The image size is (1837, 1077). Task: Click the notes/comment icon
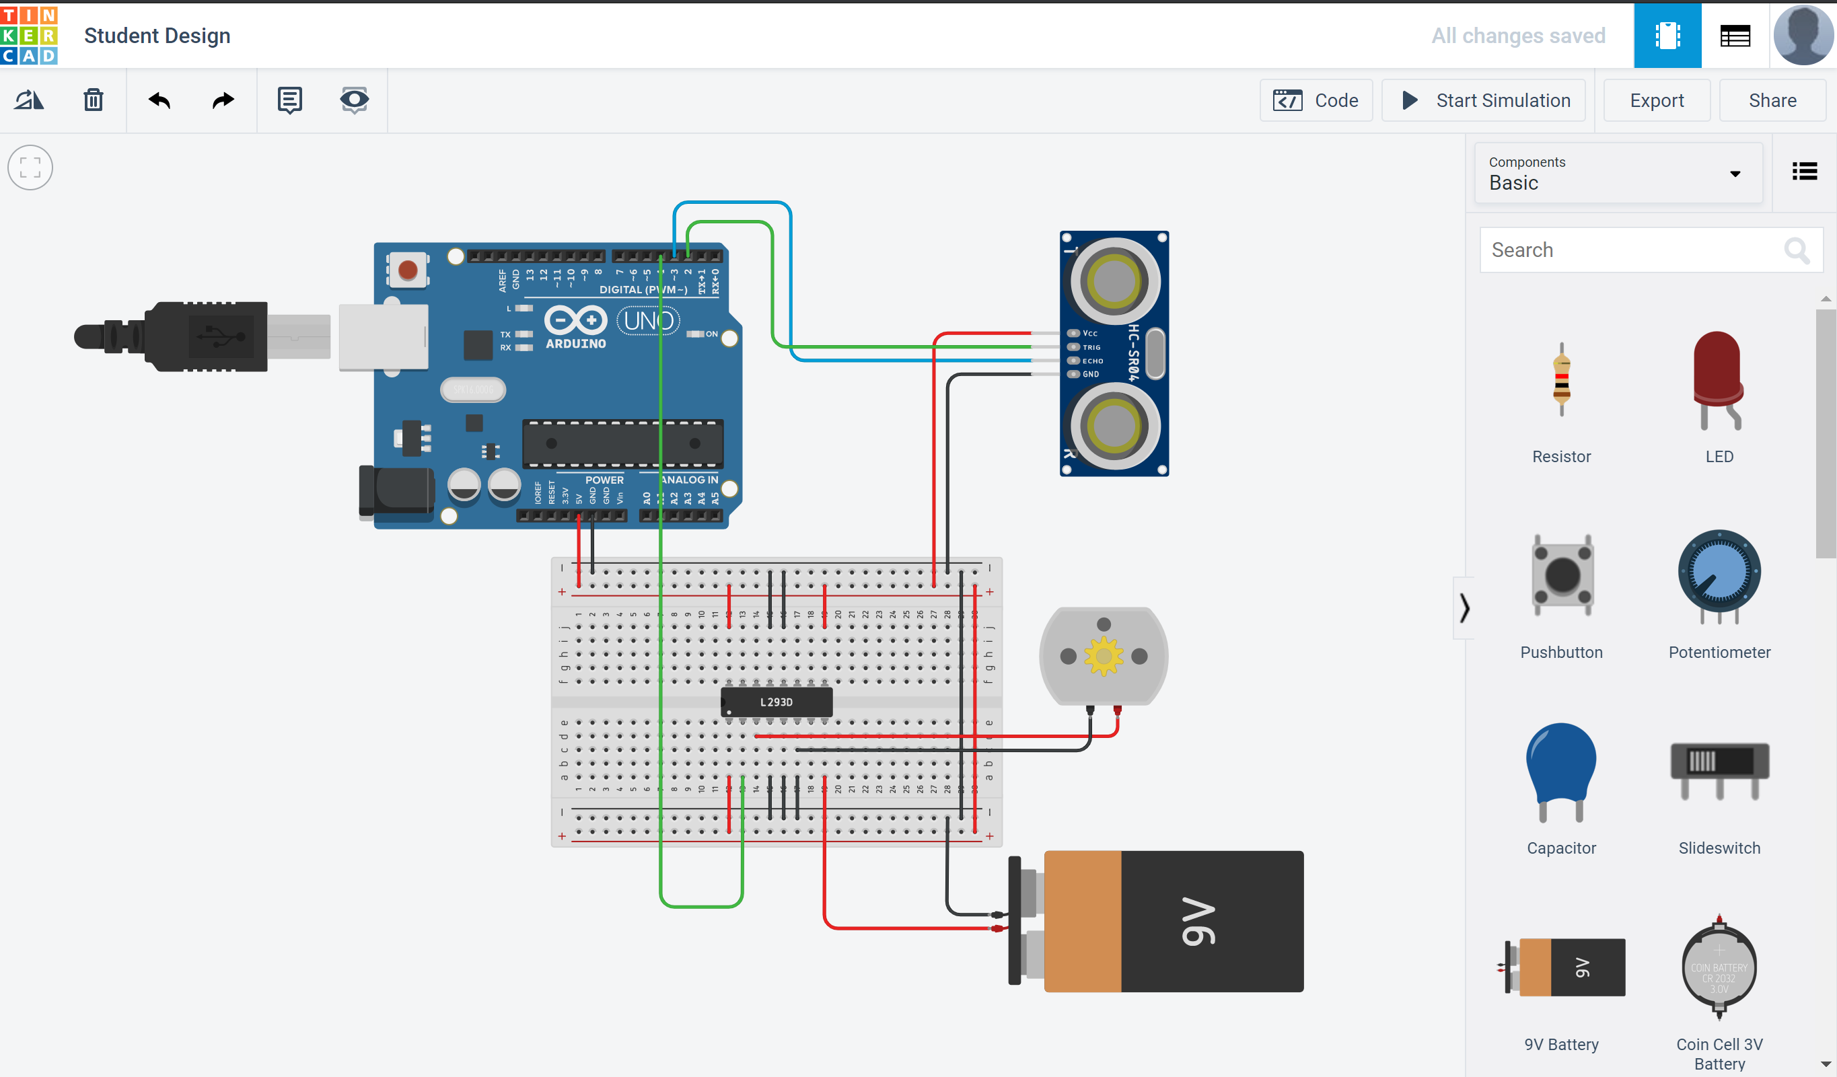(x=289, y=99)
